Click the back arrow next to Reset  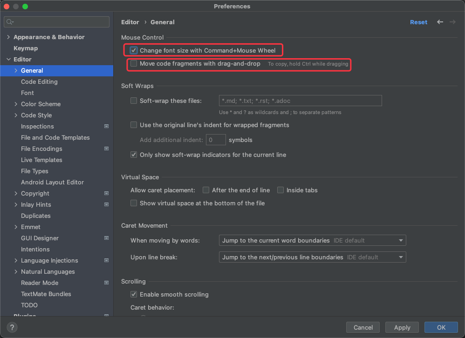(440, 22)
